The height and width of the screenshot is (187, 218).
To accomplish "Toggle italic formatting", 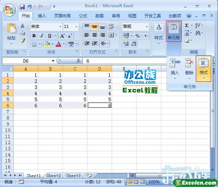I will [x=42, y=36].
